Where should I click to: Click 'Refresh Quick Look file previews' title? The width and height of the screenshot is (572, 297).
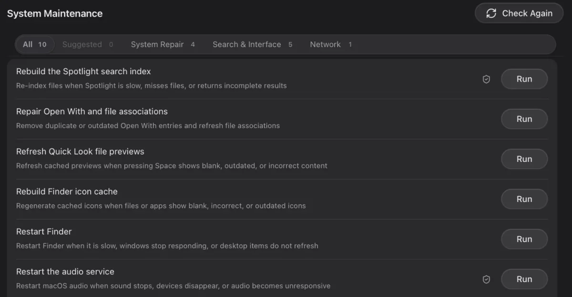tap(80, 151)
